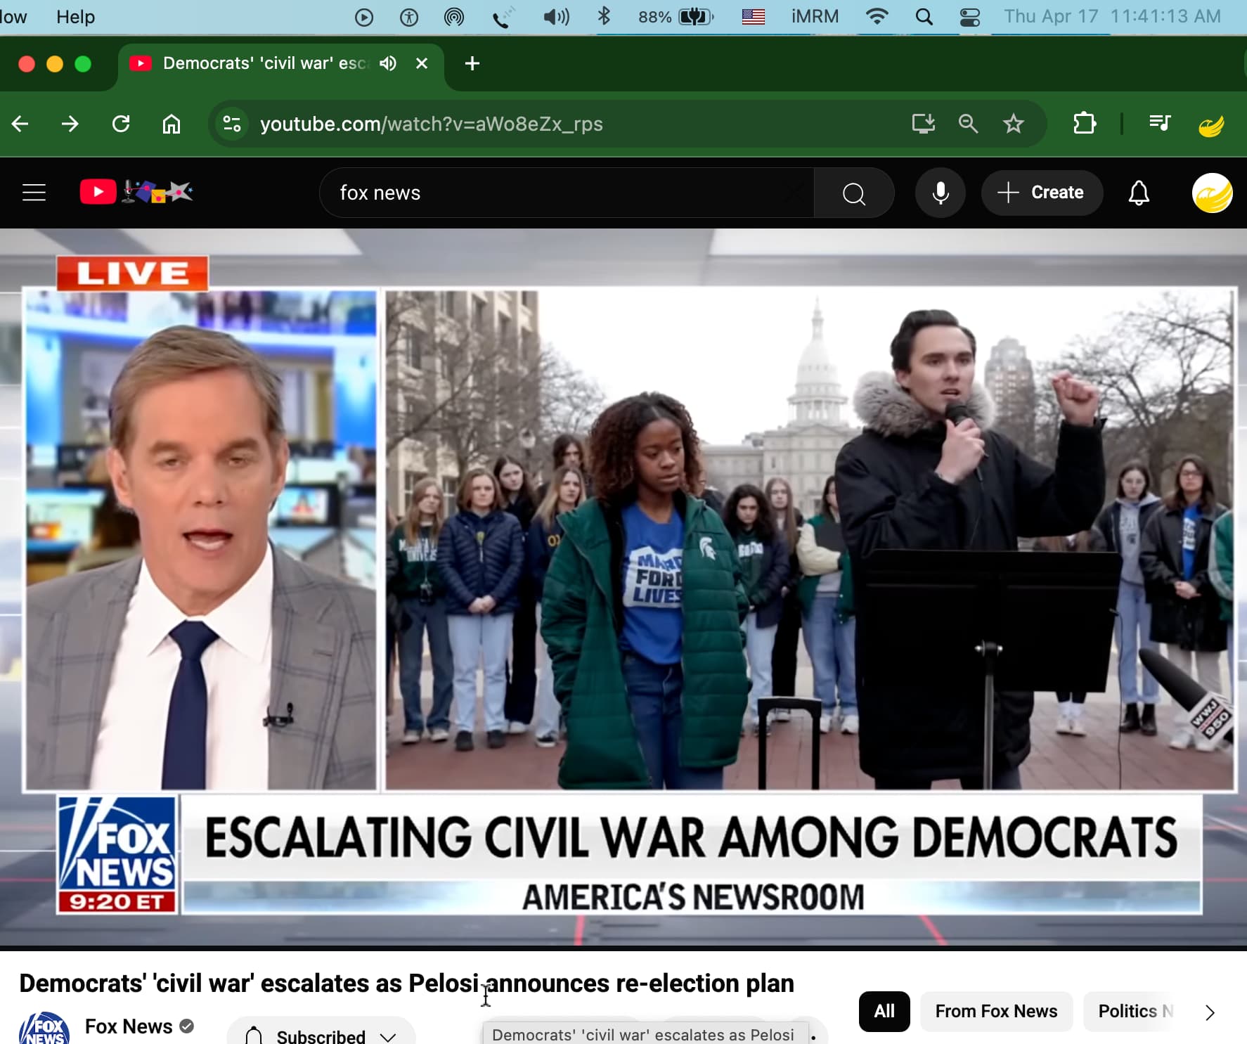Open the Fox News channel name link
The height and width of the screenshot is (1044, 1247).
(x=129, y=1026)
